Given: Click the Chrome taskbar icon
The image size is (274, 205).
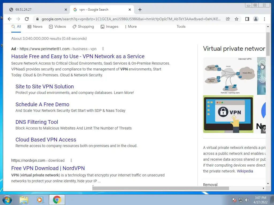Looking at the screenshot, I should click(57, 200).
